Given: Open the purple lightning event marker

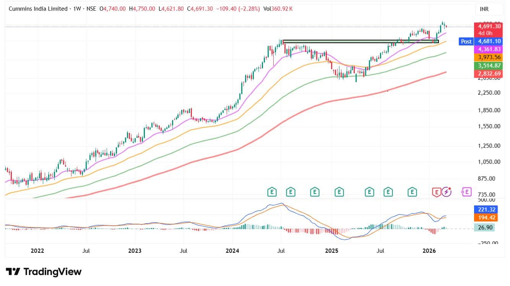Looking at the screenshot, I should click(x=447, y=192).
